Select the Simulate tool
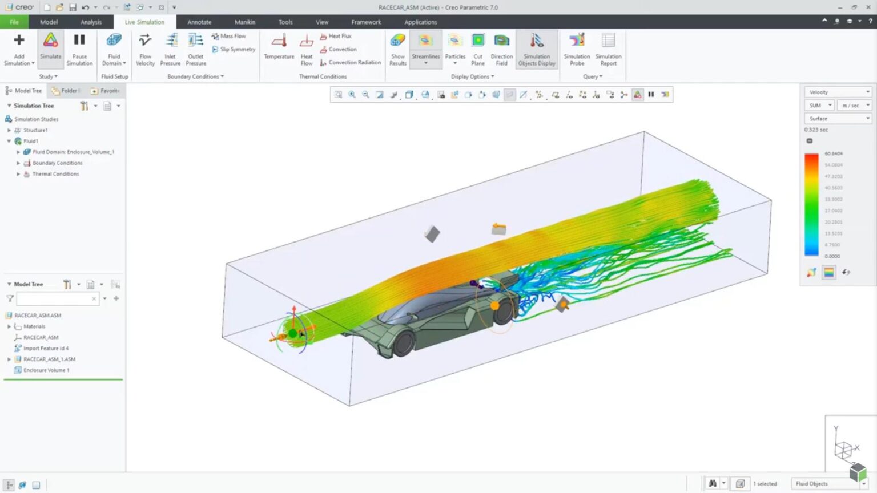This screenshot has width=877, height=493. pos(50,49)
